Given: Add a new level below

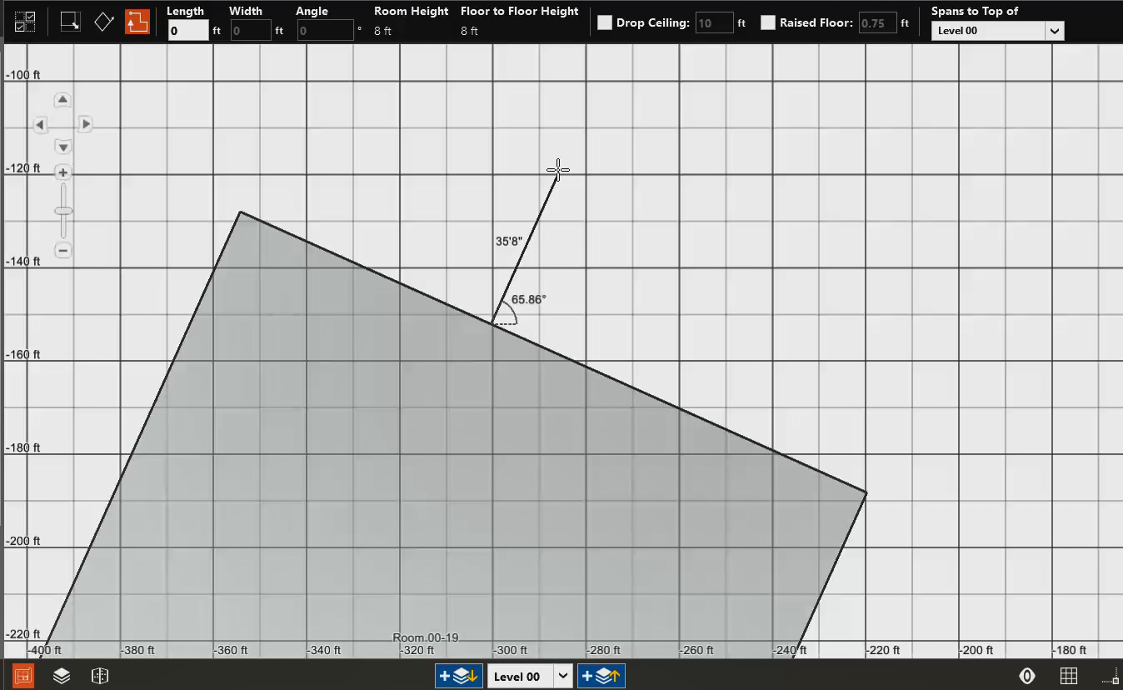Looking at the screenshot, I should click(459, 676).
